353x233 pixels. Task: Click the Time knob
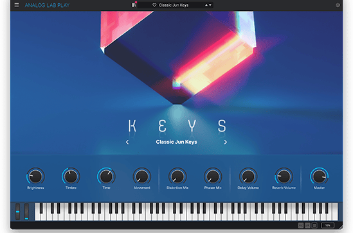pyautogui.click(x=106, y=177)
